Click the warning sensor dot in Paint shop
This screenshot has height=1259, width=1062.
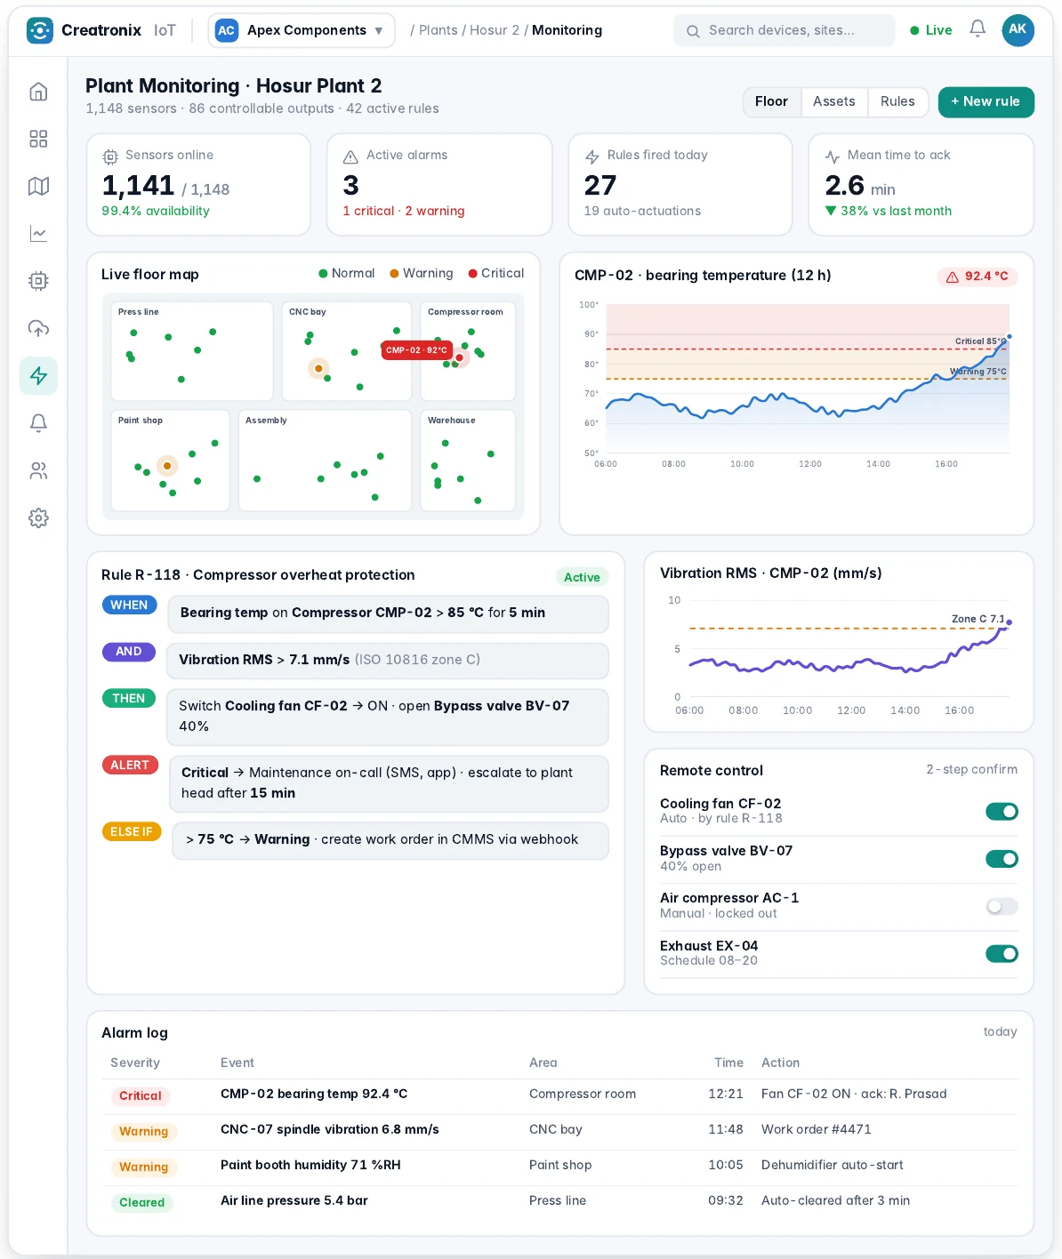pos(167,466)
